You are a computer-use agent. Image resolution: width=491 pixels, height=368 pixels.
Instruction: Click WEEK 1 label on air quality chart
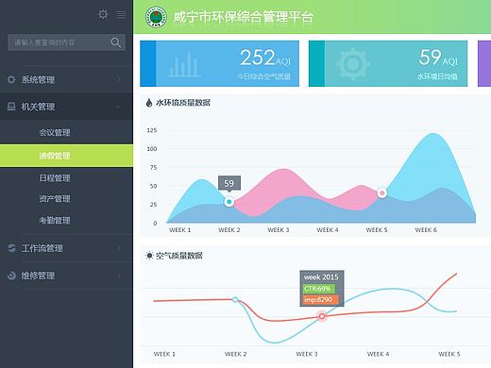(x=164, y=354)
